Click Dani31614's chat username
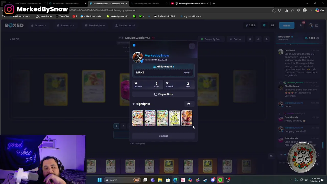The height and width of the screenshot is (184, 327). tap(289, 50)
